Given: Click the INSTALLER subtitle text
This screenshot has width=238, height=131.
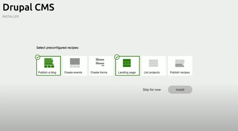Looking at the screenshot, I should click(x=11, y=17).
